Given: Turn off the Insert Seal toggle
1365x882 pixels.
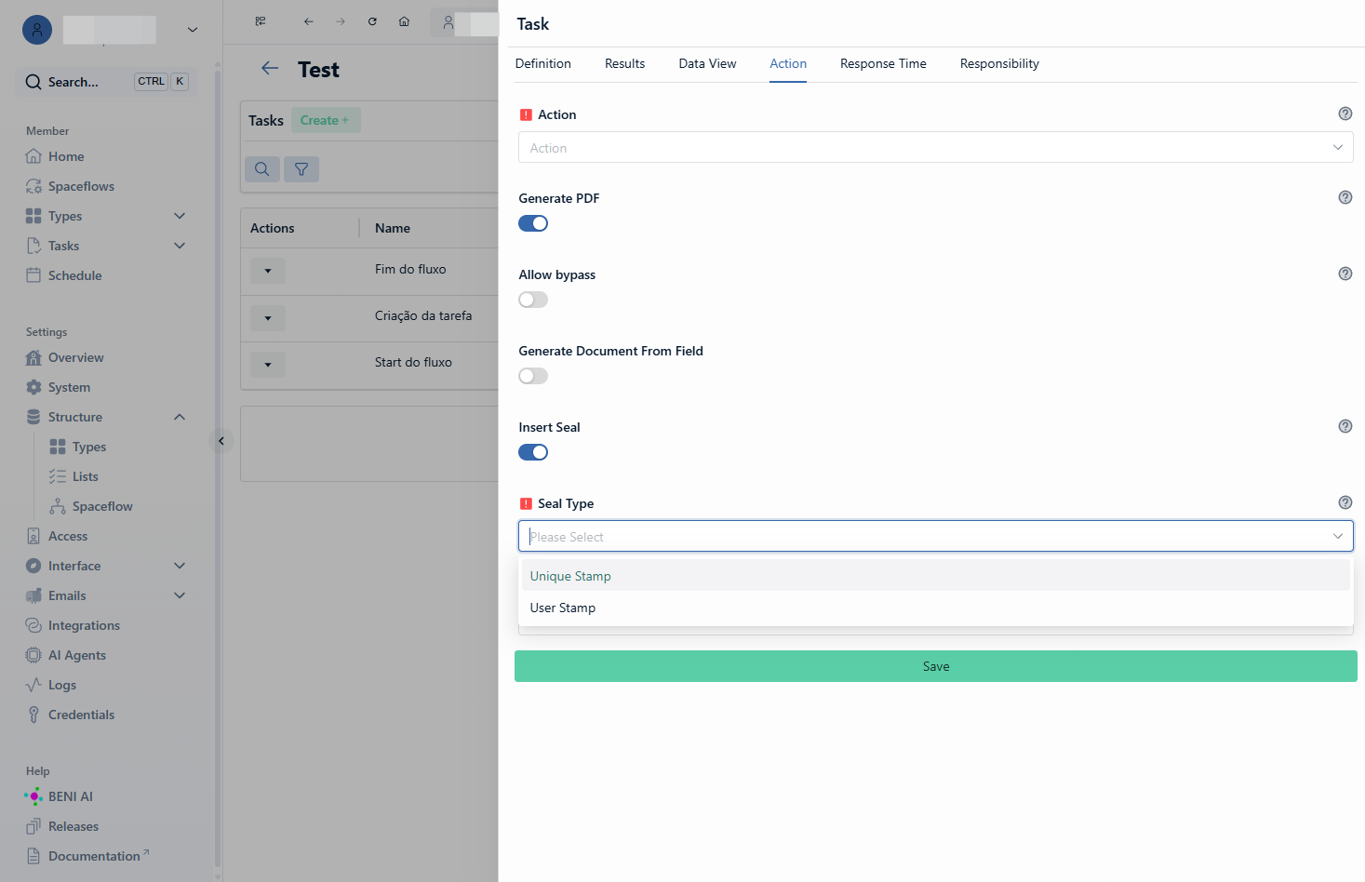Looking at the screenshot, I should 533,452.
